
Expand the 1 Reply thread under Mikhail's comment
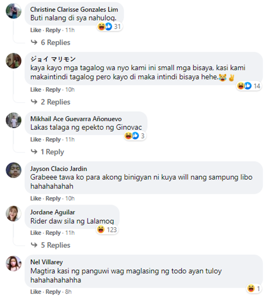click(47, 152)
